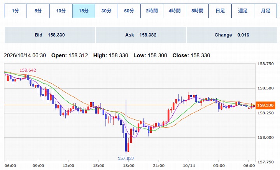Click the 157.750 axis label
The image size is (280, 170).
pyautogui.click(x=265, y=162)
